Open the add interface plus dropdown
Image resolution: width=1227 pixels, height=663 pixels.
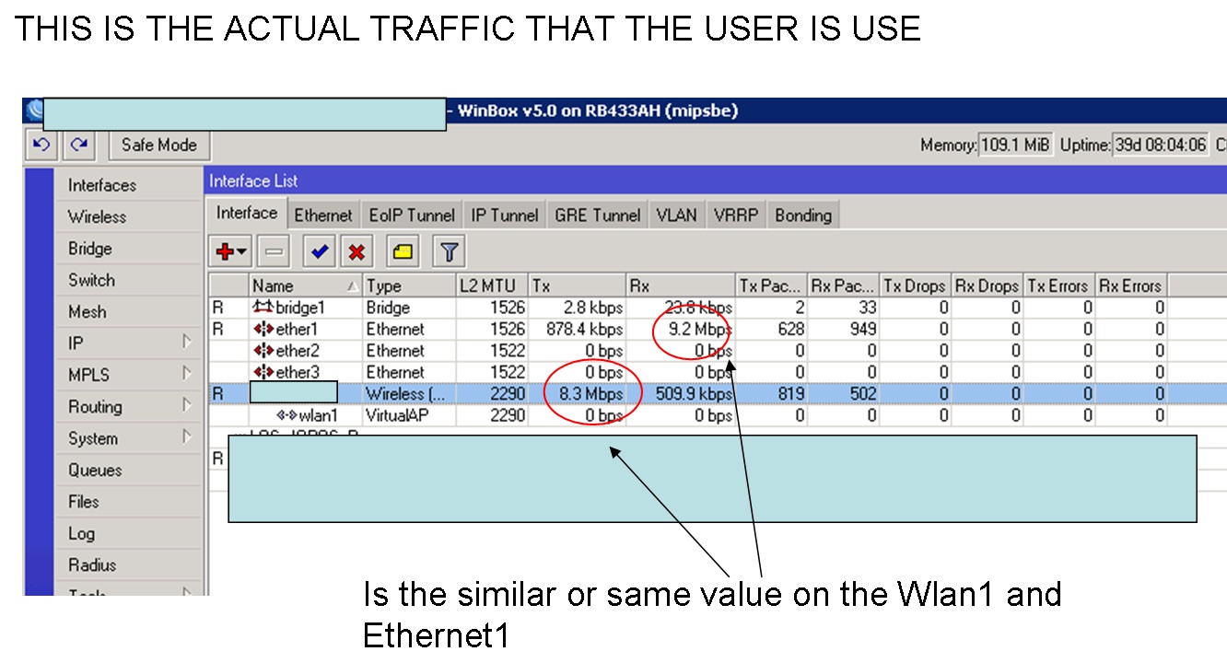[230, 250]
